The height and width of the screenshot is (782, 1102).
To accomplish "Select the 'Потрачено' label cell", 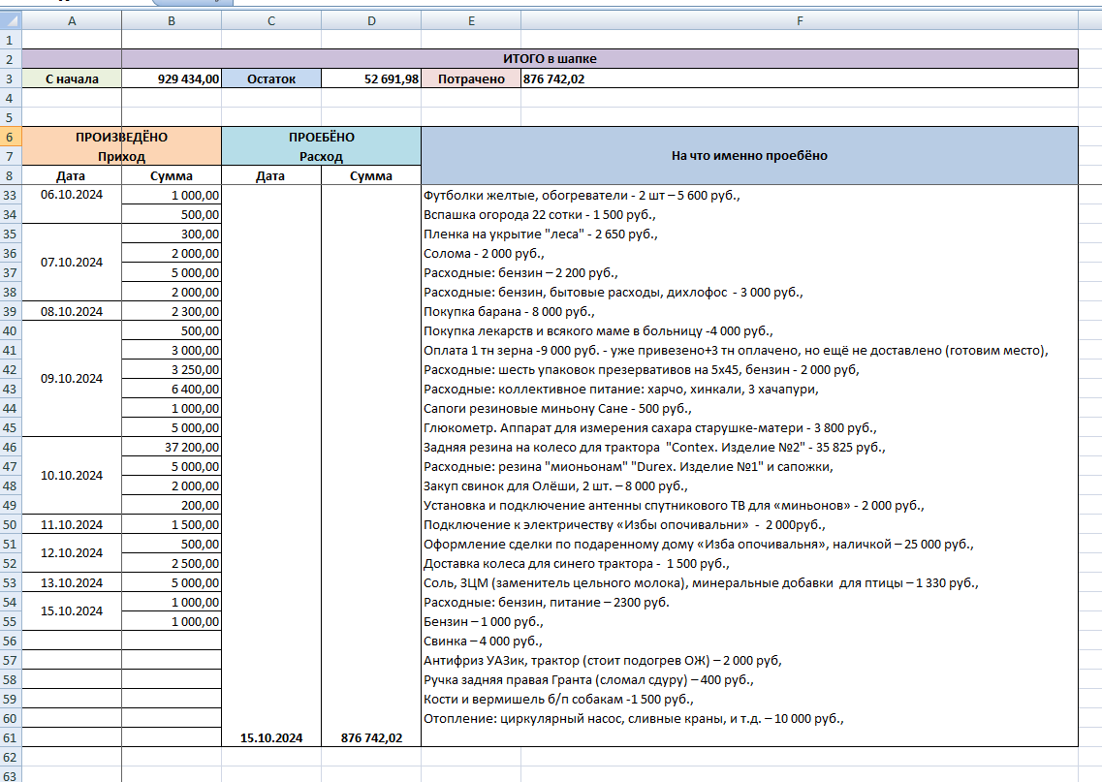I will [x=471, y=78].
